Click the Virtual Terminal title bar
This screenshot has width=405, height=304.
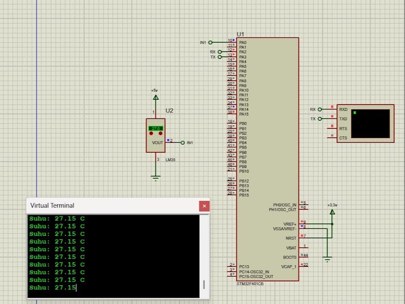click(x=112, y=206)
